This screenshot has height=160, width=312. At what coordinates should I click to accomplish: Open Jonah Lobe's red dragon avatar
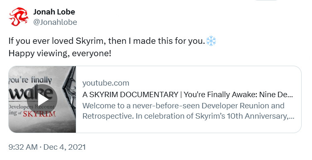pos(19,17)
